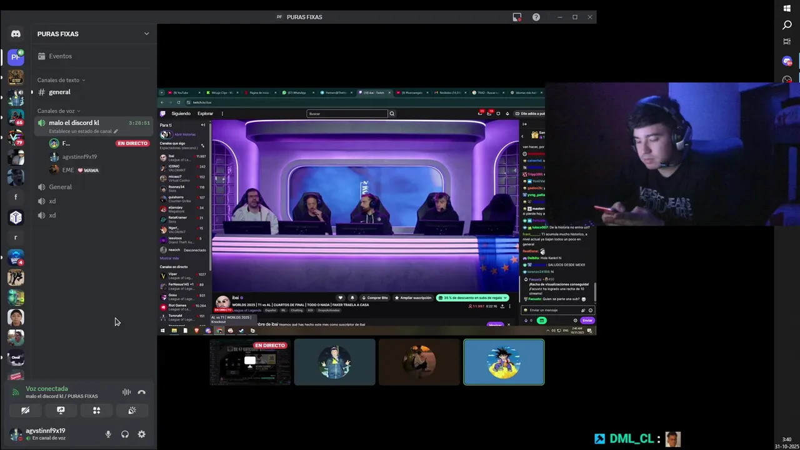Image resolution: width=800 pixels, height=450 pixels.
Task: Join the General voice channel
Action: tap(94, 187)
